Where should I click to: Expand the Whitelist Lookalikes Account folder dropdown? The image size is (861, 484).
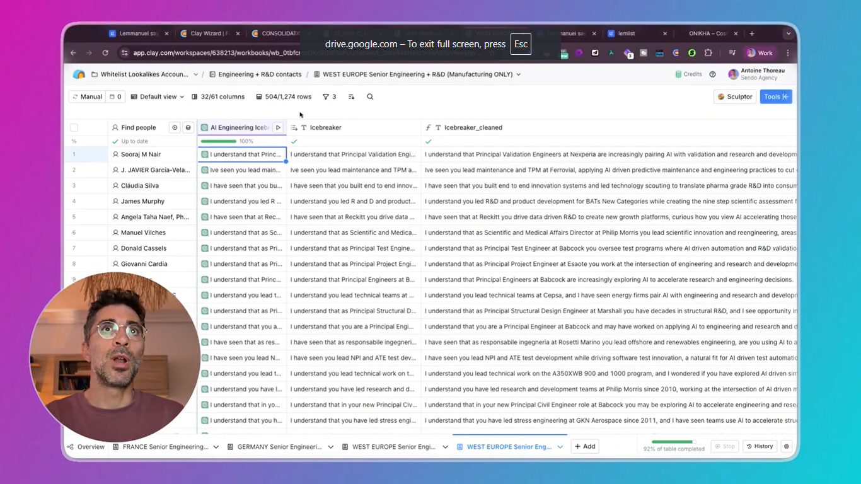click(196, 74)
